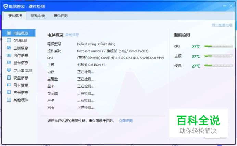
Task: Click the 硬盘 temperature bar
Action: click(219, 66)
